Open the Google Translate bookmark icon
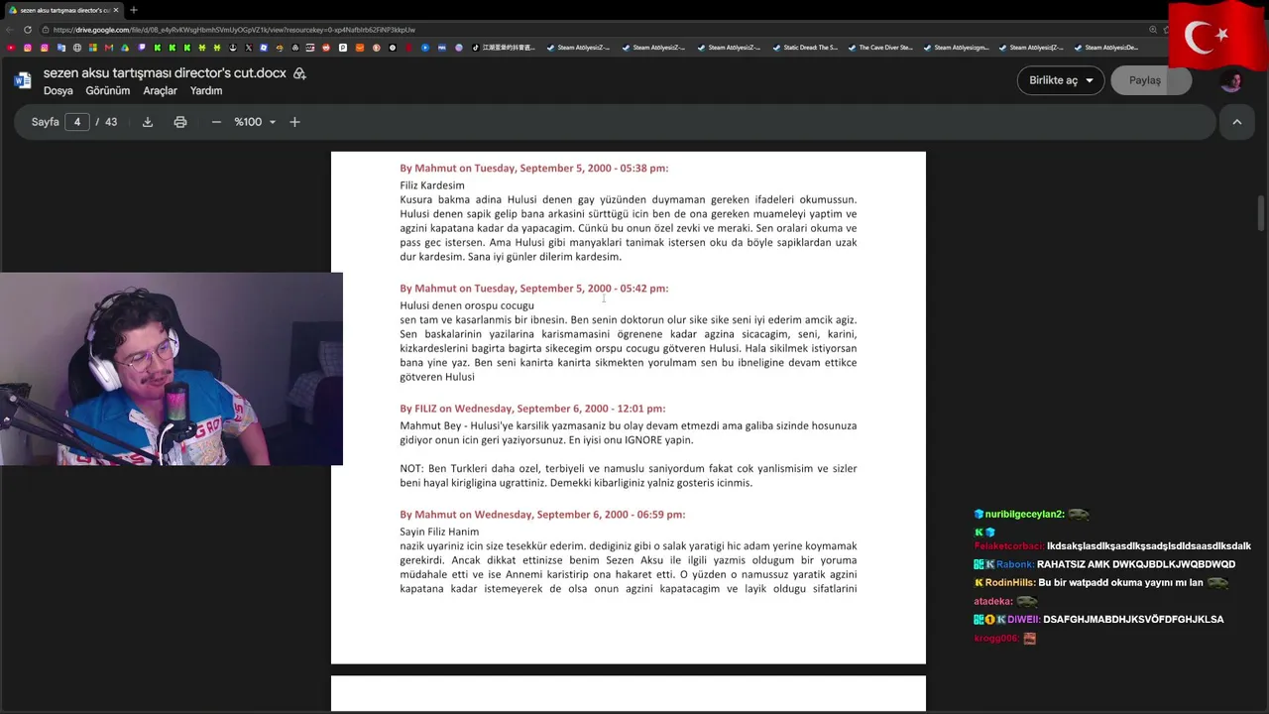This screenshot has width=1269, height=714. 60,48
